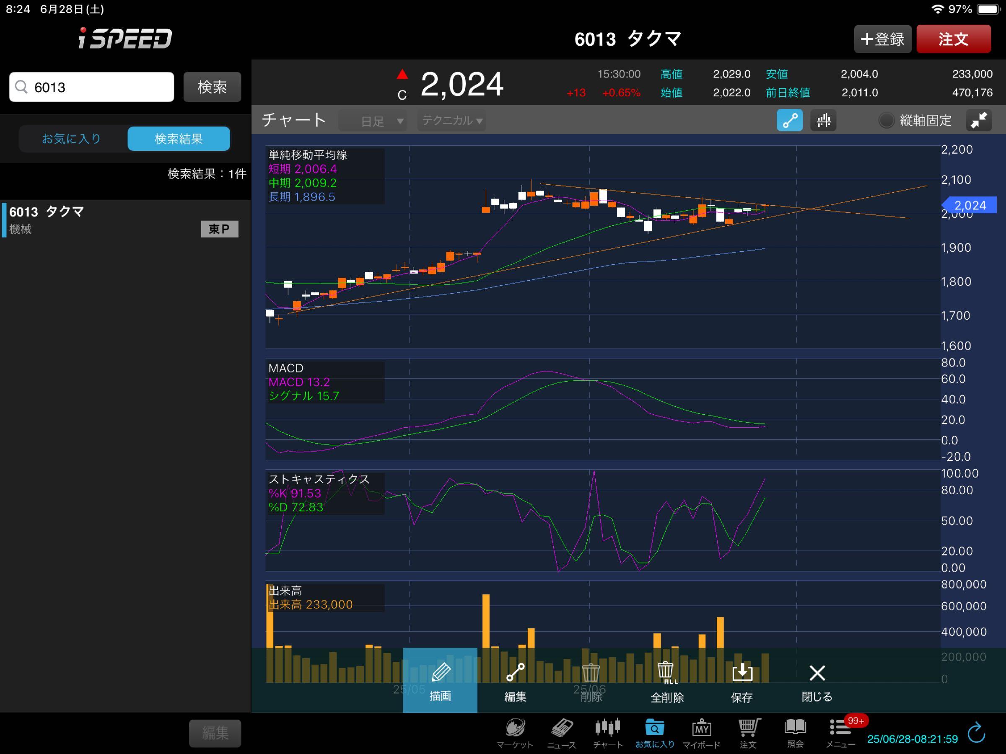Switch to the お気に入り list
The image size is (1006, 754).
click(71, 139)
